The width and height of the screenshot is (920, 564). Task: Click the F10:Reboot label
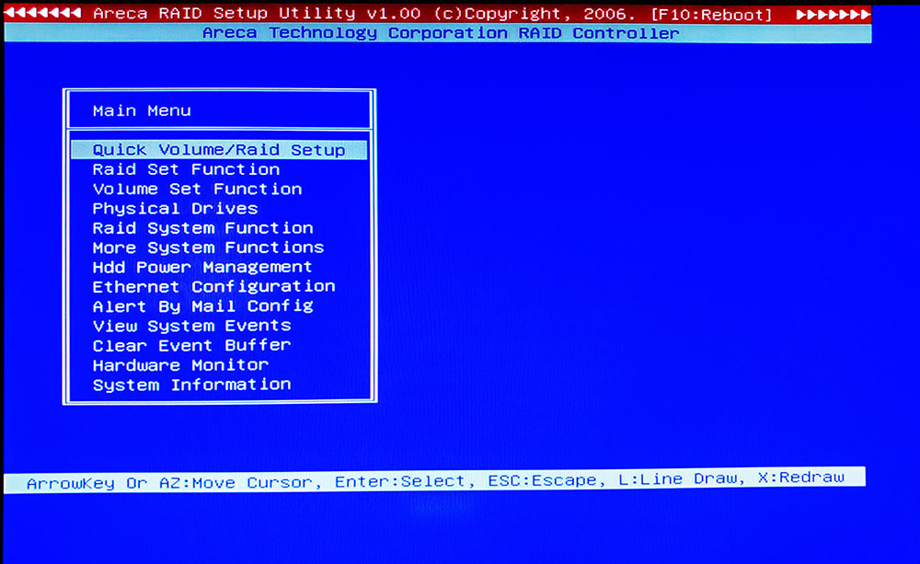click(711, 14)
